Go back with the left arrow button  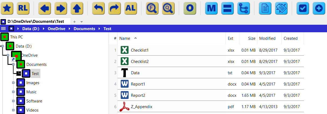point(45,8)
